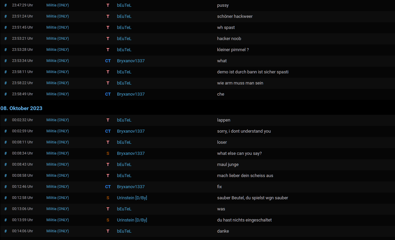The image size is (395, 240).
Task: Open bEuTeL's profile from the 'pussy' message
Action: click(124, 5)
